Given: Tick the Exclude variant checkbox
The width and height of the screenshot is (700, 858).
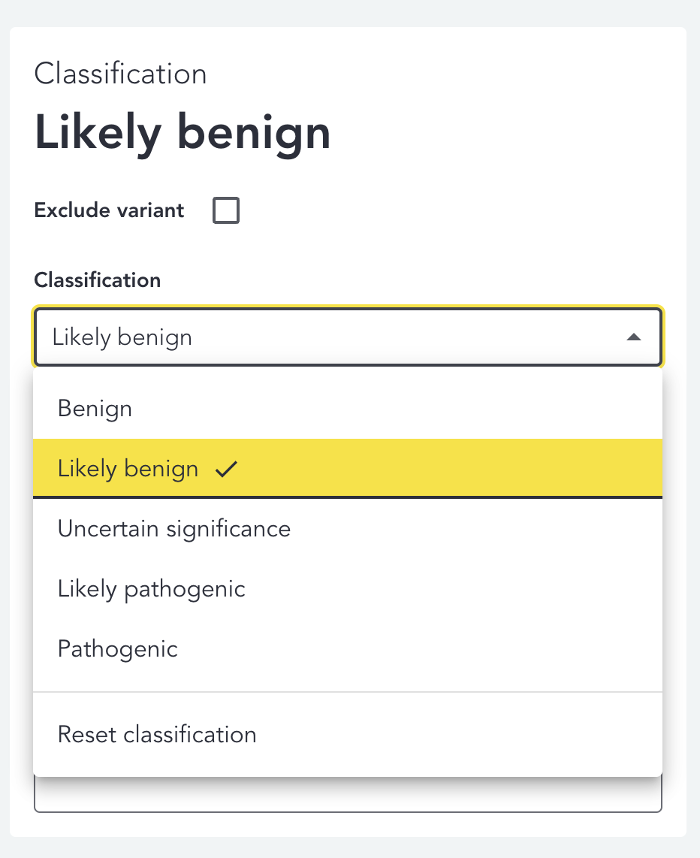Looking at the screenshot, I should (226, 211).
